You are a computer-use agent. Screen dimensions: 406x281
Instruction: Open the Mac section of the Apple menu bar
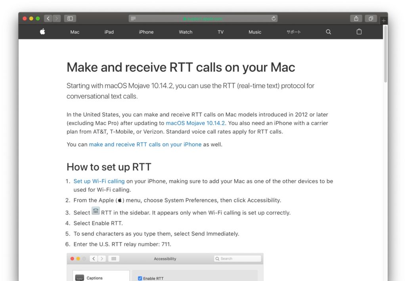click(x=75, y=32)
